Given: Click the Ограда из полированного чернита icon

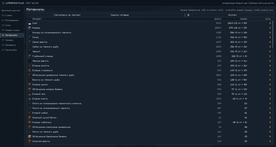Looking at the screenshot, I should [29, 33].
